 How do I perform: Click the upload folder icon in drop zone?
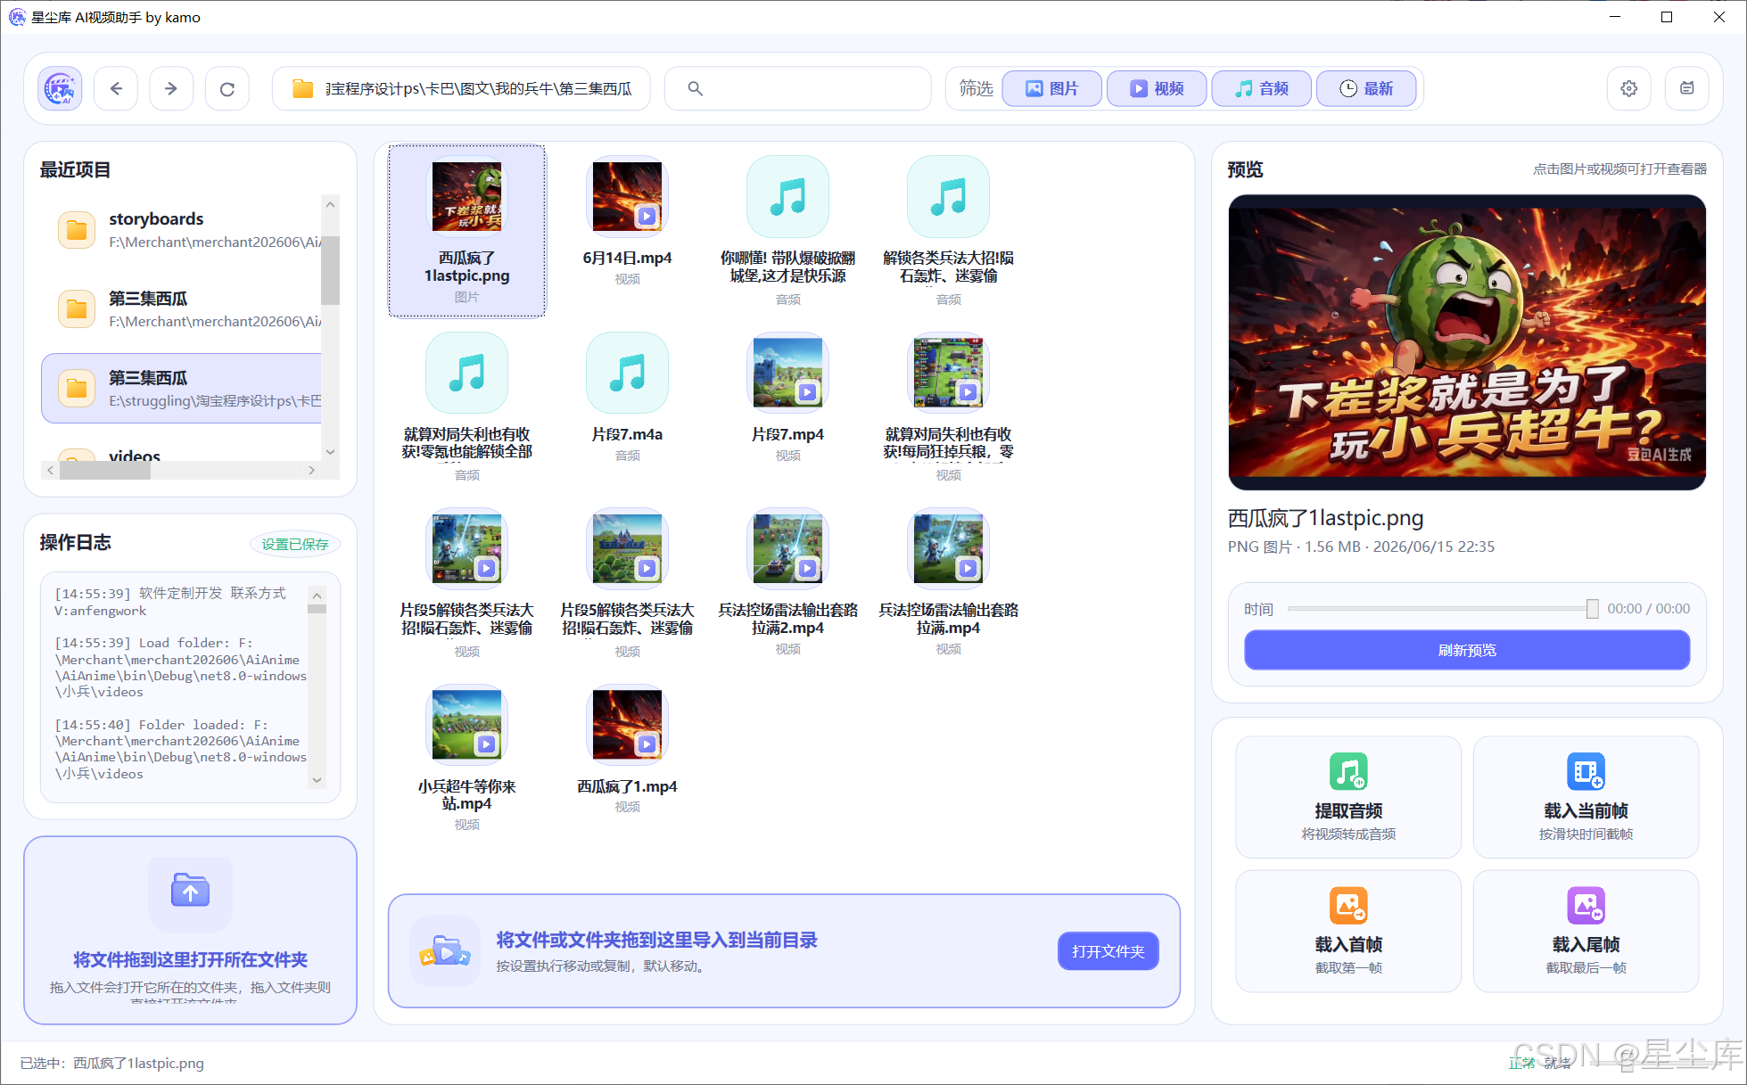point(190,890)
